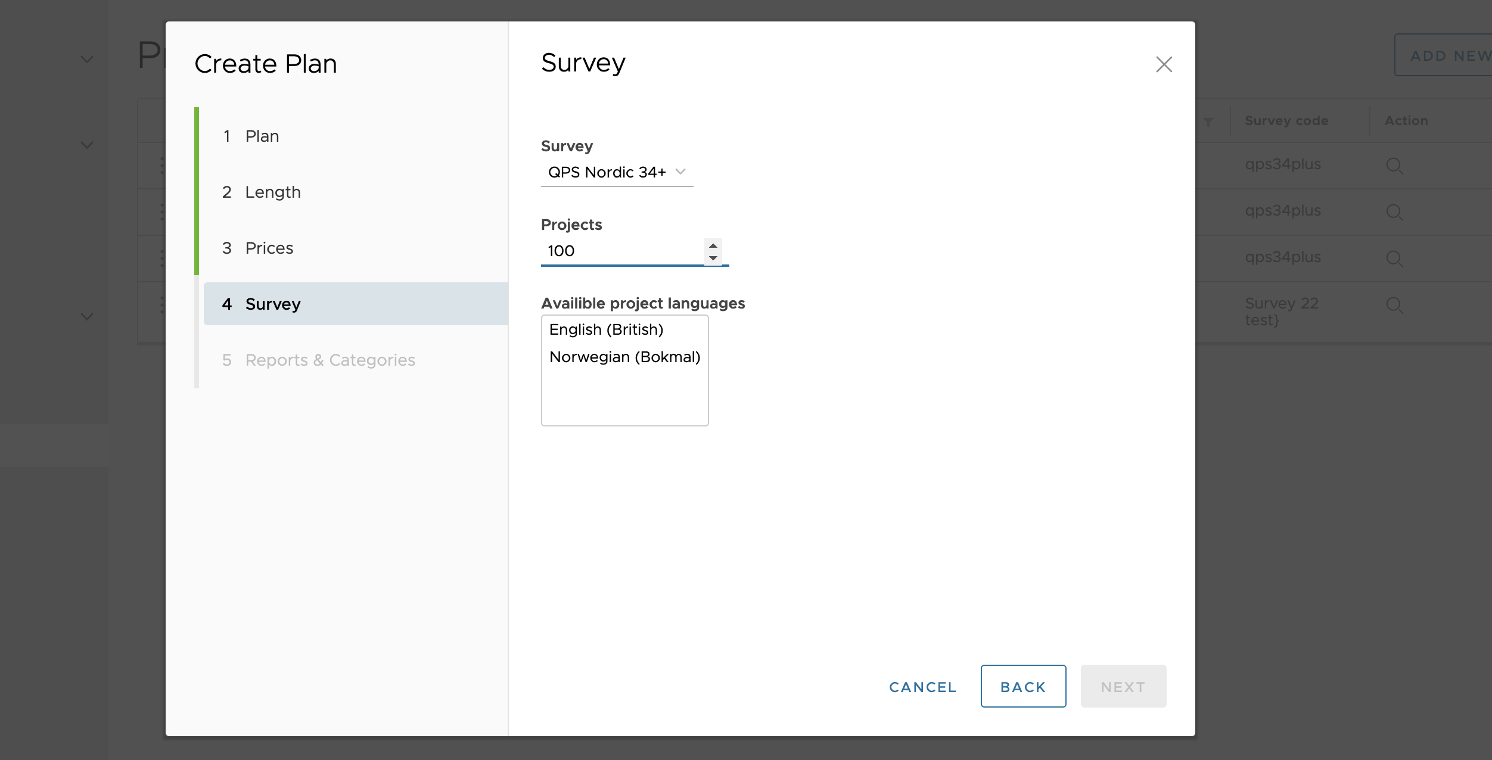Expand the topmost sidebar chevron in background
This screenshot has height=760, width=1492.
(x=87, y=60)
